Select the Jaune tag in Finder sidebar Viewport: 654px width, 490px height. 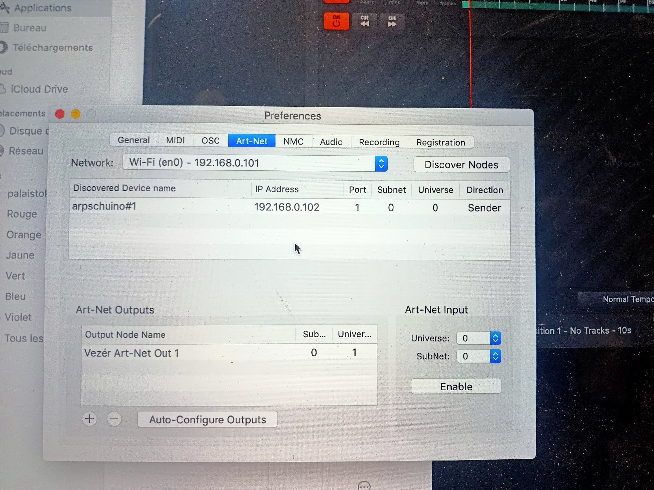[20, 255]
